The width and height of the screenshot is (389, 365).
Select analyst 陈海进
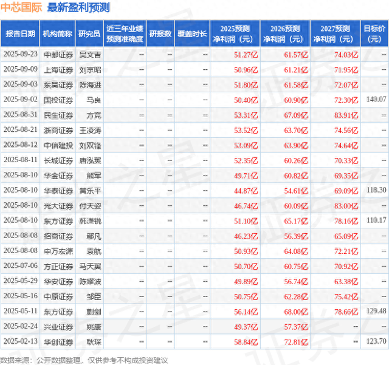pos(90,85)
